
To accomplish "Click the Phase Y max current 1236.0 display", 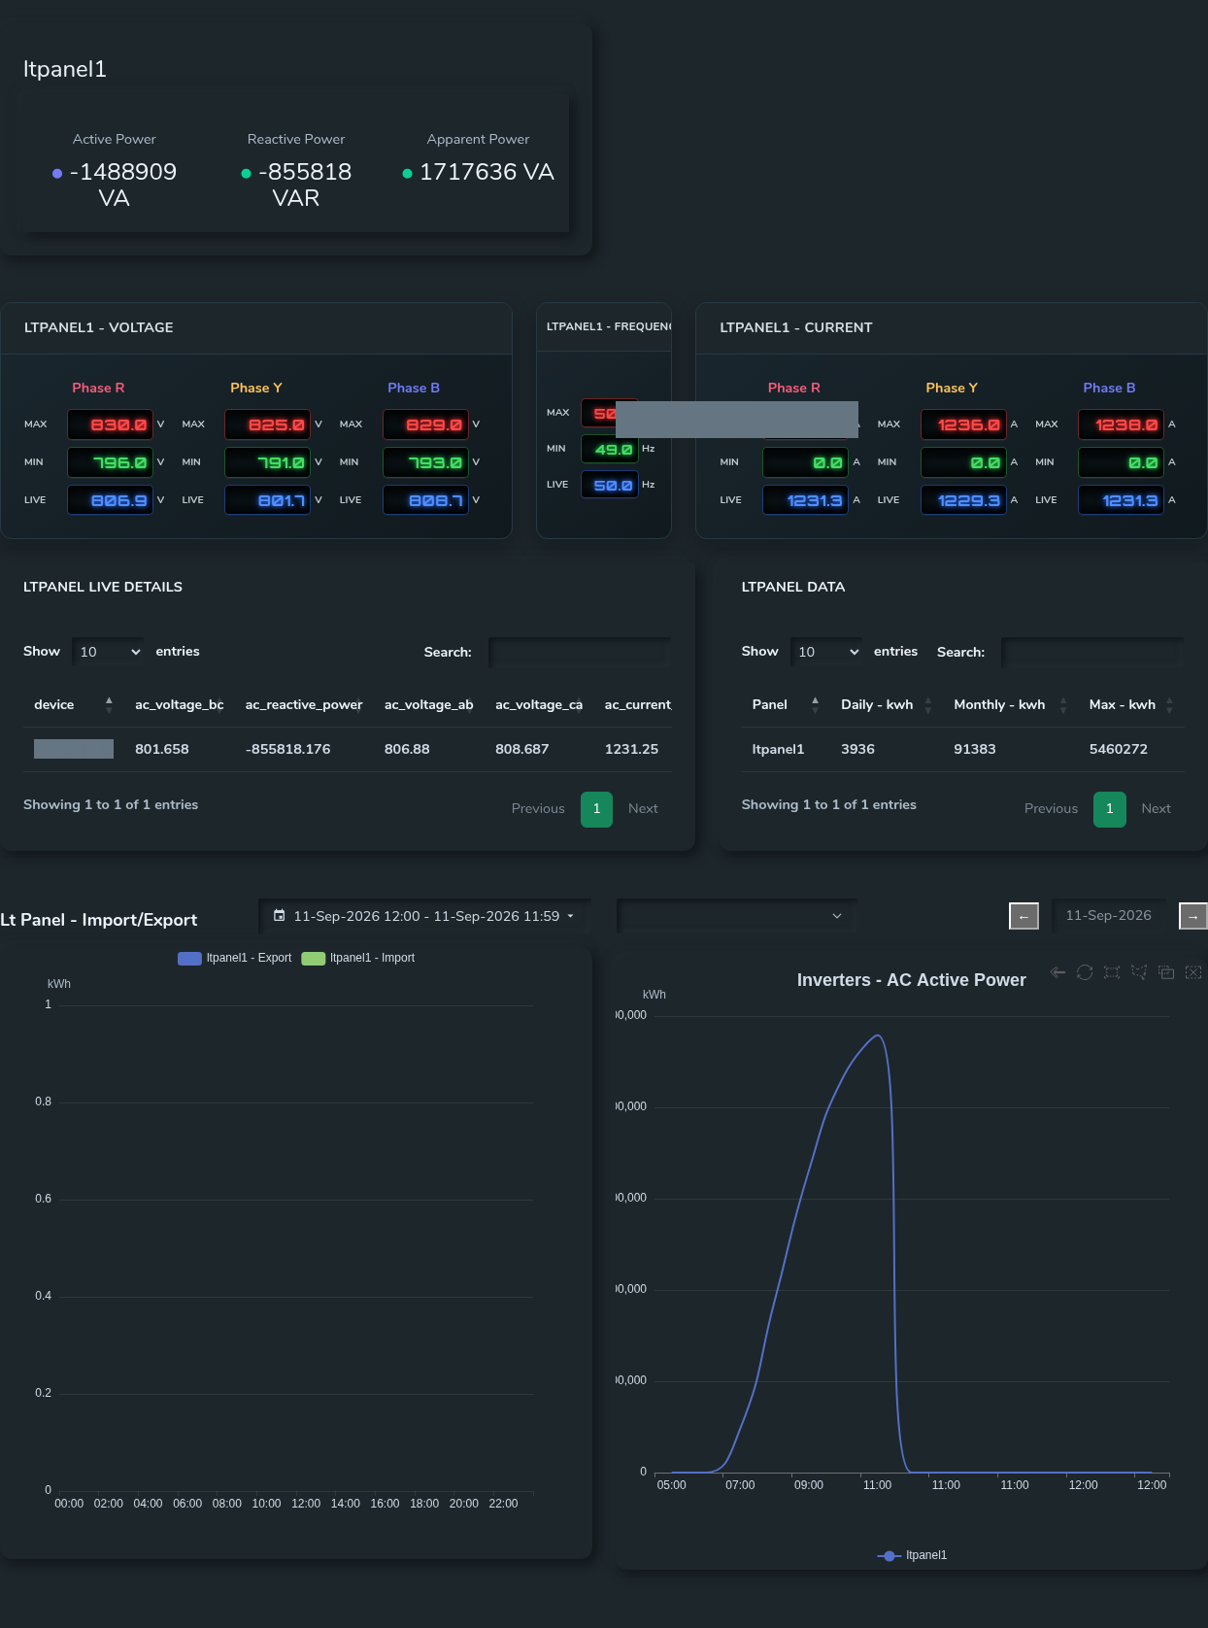I will (x=963, y=425).
